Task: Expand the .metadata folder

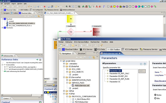Action: click(64, 64)
